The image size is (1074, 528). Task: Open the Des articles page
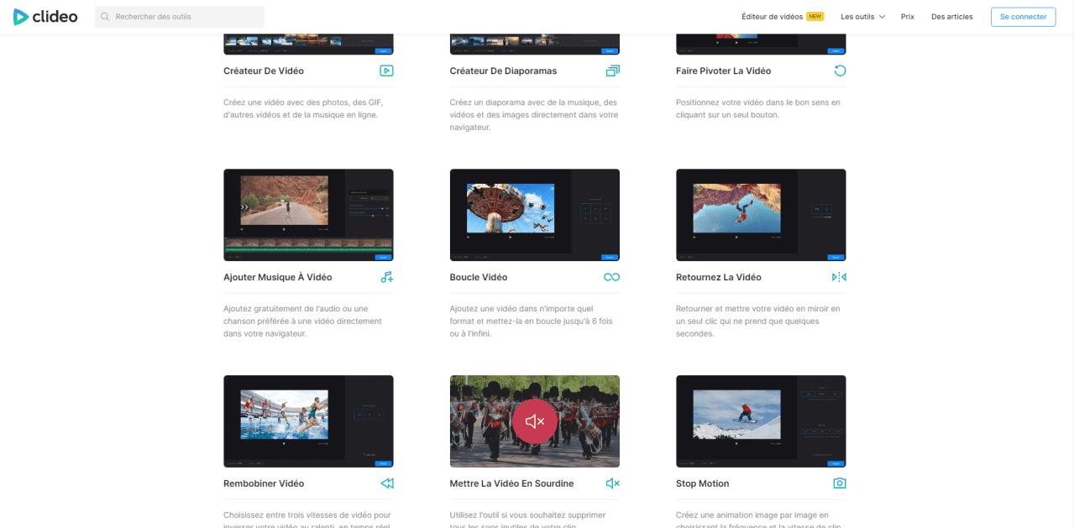951,16
